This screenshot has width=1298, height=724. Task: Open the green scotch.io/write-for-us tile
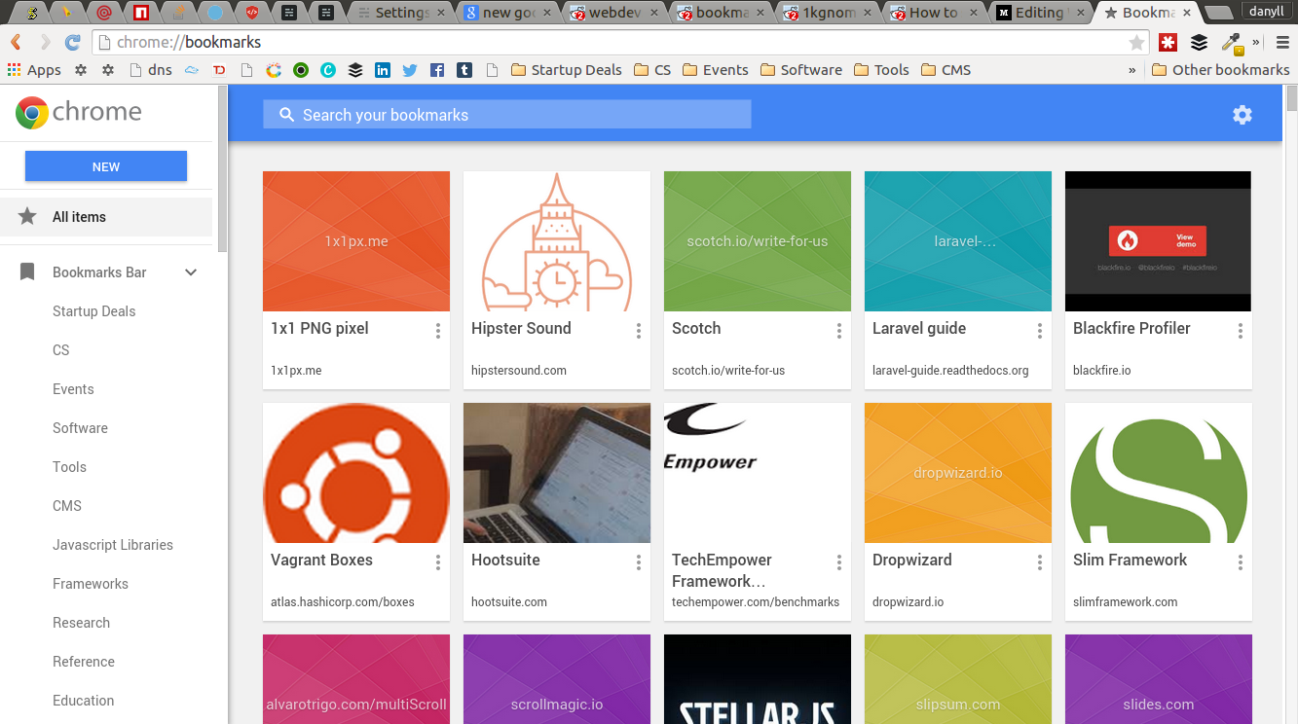(758, 241)
